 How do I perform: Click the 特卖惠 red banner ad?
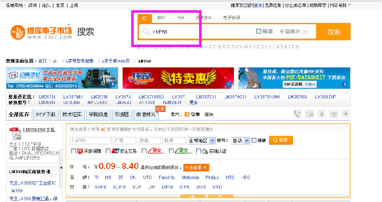tap(178, 78)
